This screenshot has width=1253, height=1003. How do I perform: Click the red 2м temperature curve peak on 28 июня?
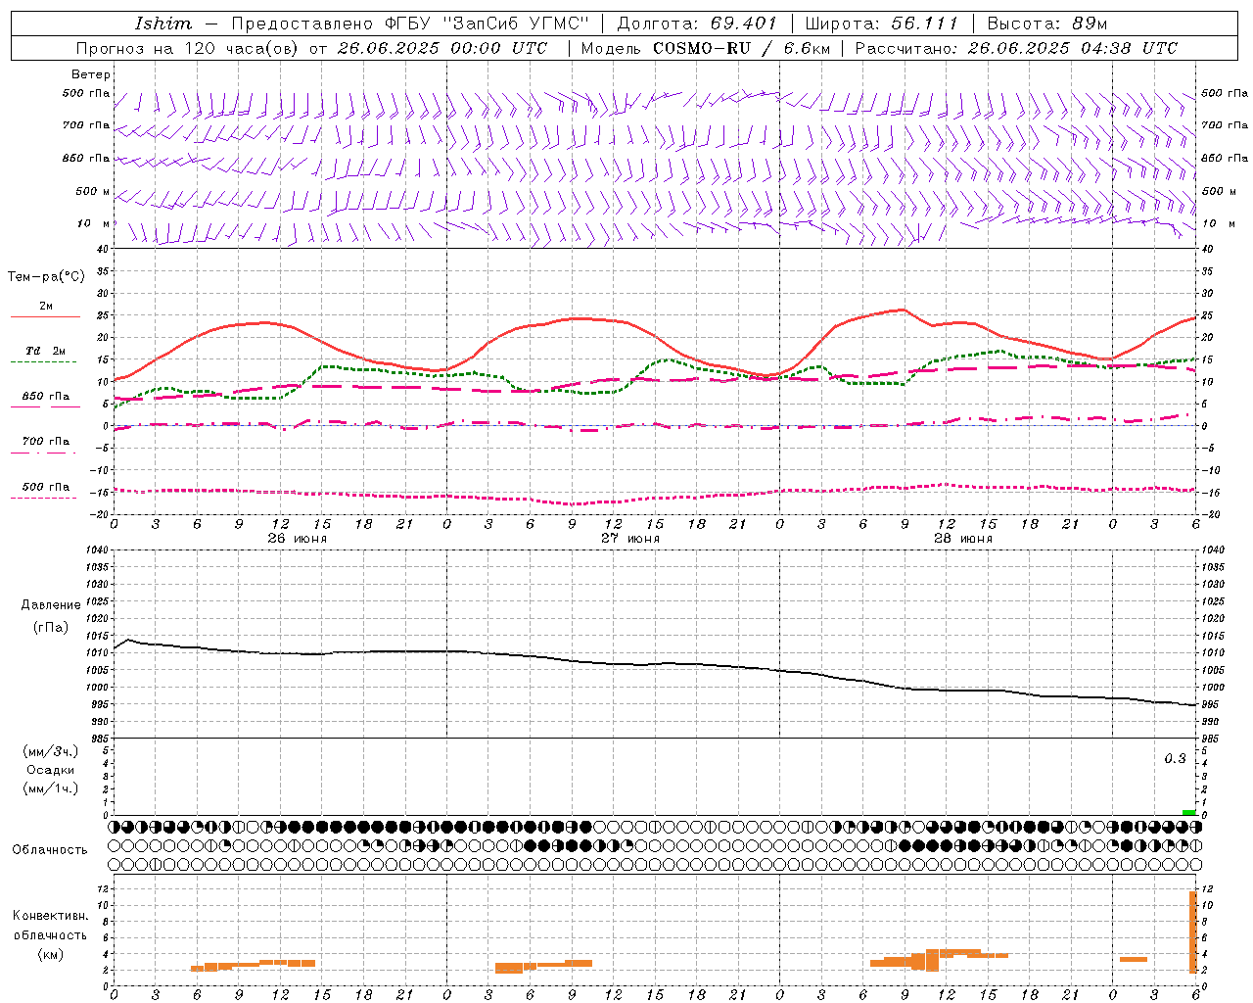click(902, 310)
